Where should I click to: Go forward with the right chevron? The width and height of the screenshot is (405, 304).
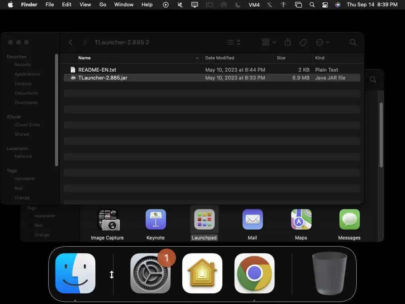click(x=85, y=42)
